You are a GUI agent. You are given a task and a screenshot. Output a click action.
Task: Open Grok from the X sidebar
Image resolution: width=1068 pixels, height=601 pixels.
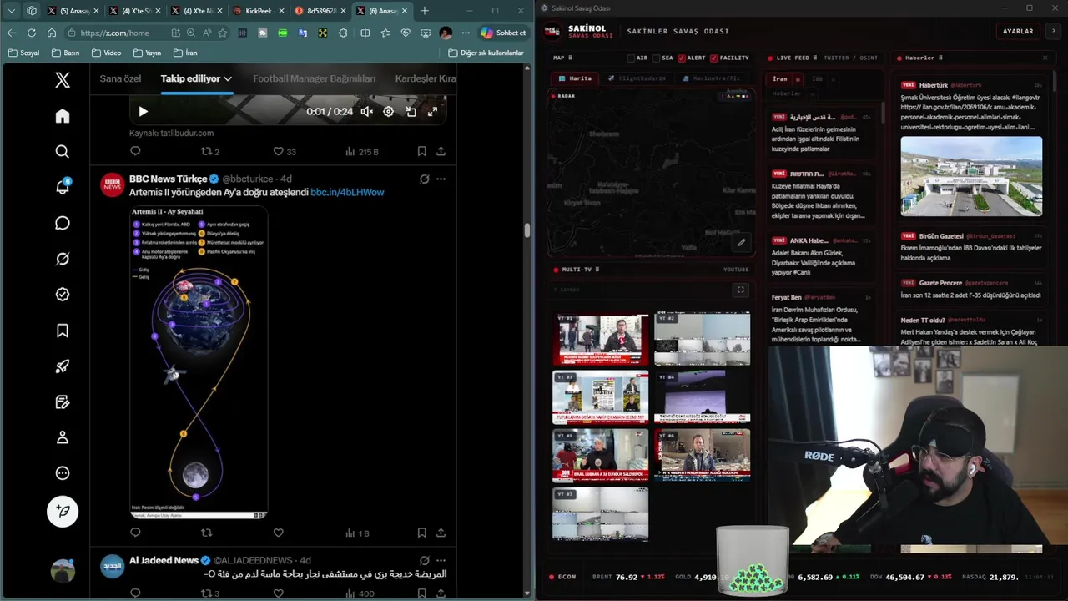(x=63, y=259)
